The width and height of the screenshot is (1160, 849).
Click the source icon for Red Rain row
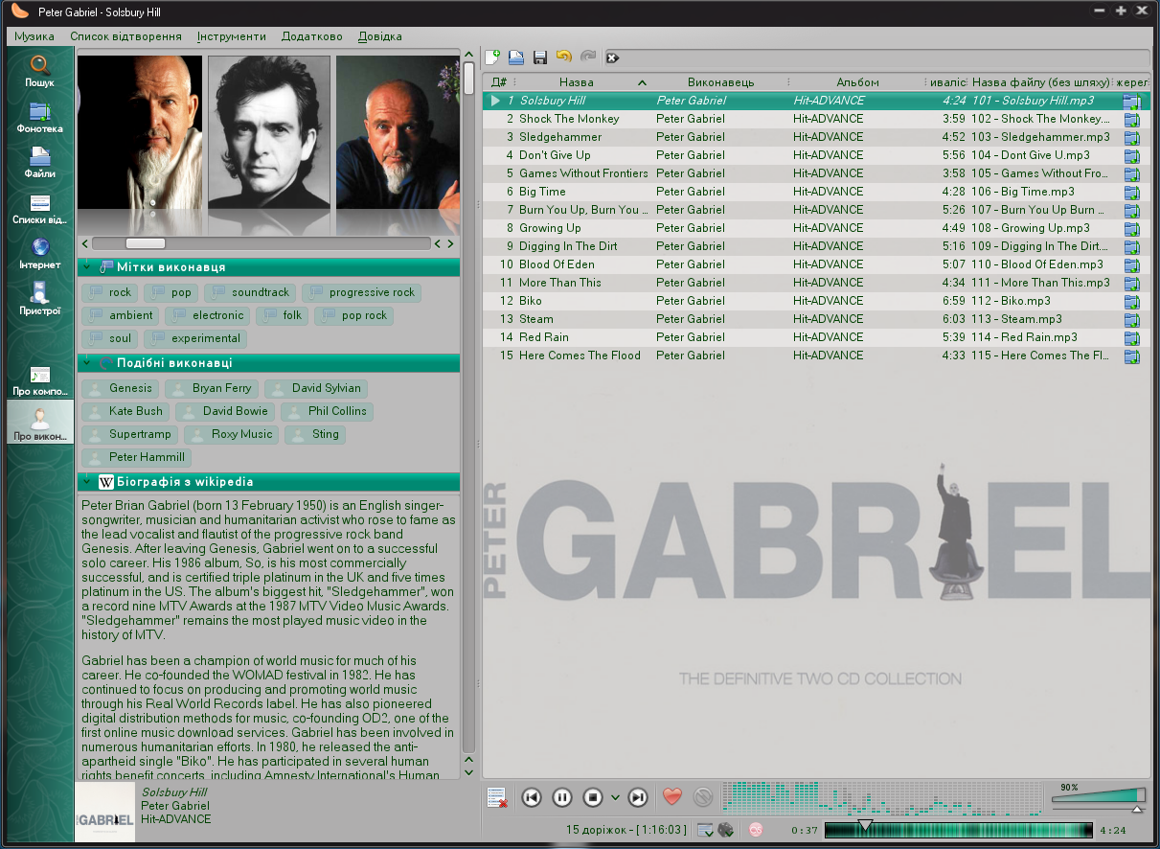[1132, 337]
